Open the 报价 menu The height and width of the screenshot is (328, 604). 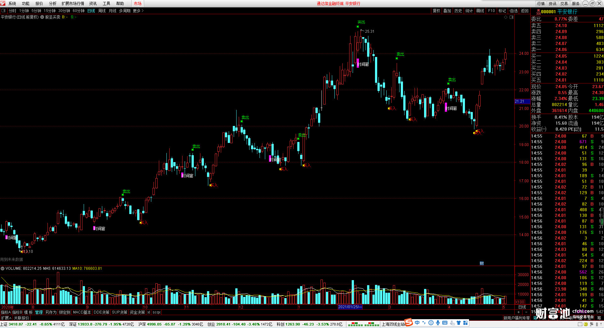tap(39, 3)
